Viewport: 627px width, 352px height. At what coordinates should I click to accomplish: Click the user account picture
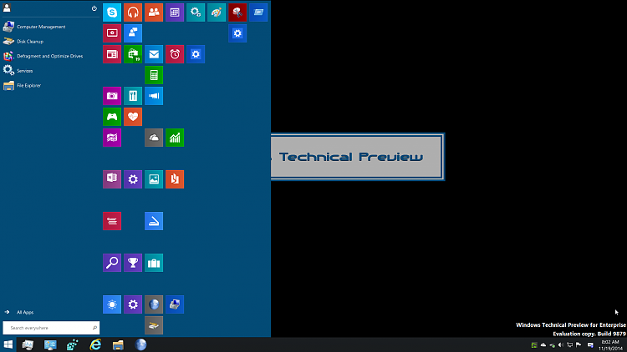click(7, 8)
